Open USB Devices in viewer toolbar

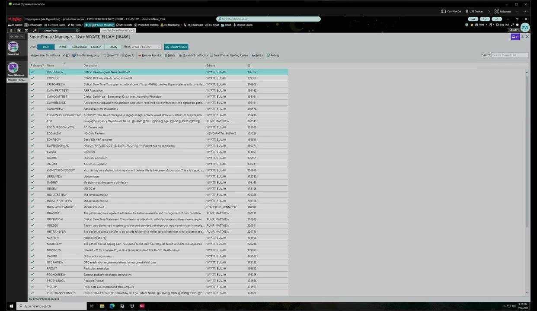(x=474, y=12)
